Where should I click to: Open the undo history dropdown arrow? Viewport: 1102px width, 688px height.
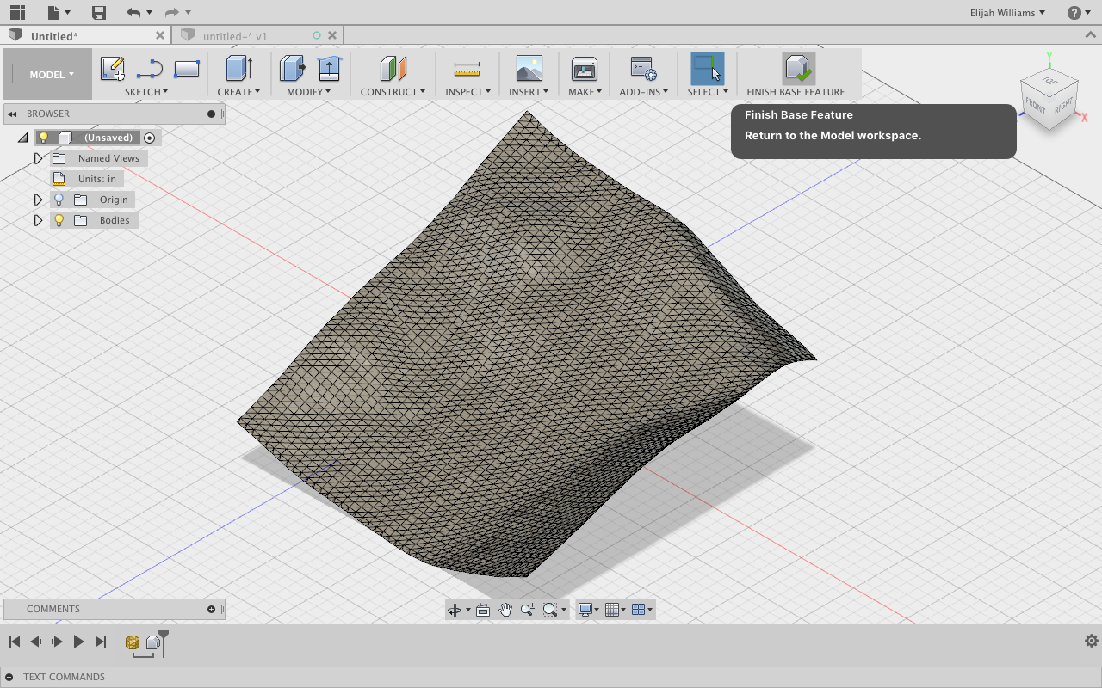point(149,13)
